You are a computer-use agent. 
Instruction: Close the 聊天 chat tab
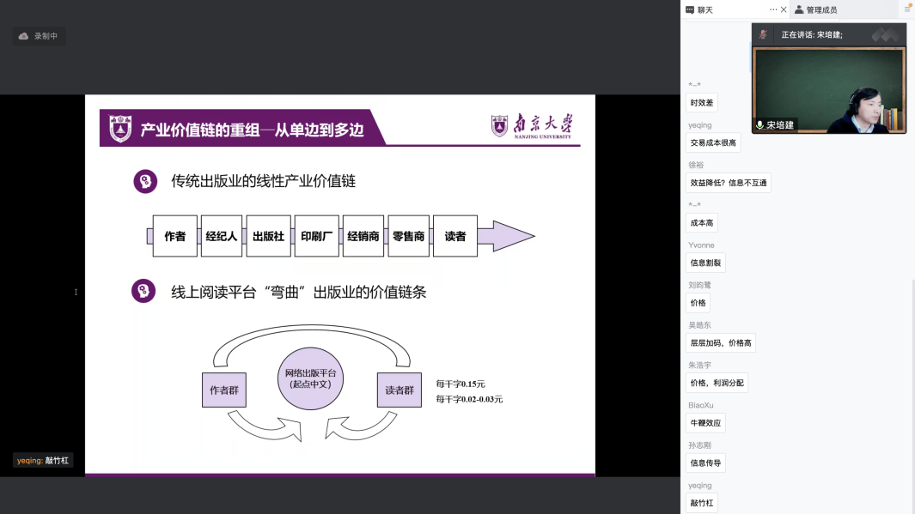784,10
